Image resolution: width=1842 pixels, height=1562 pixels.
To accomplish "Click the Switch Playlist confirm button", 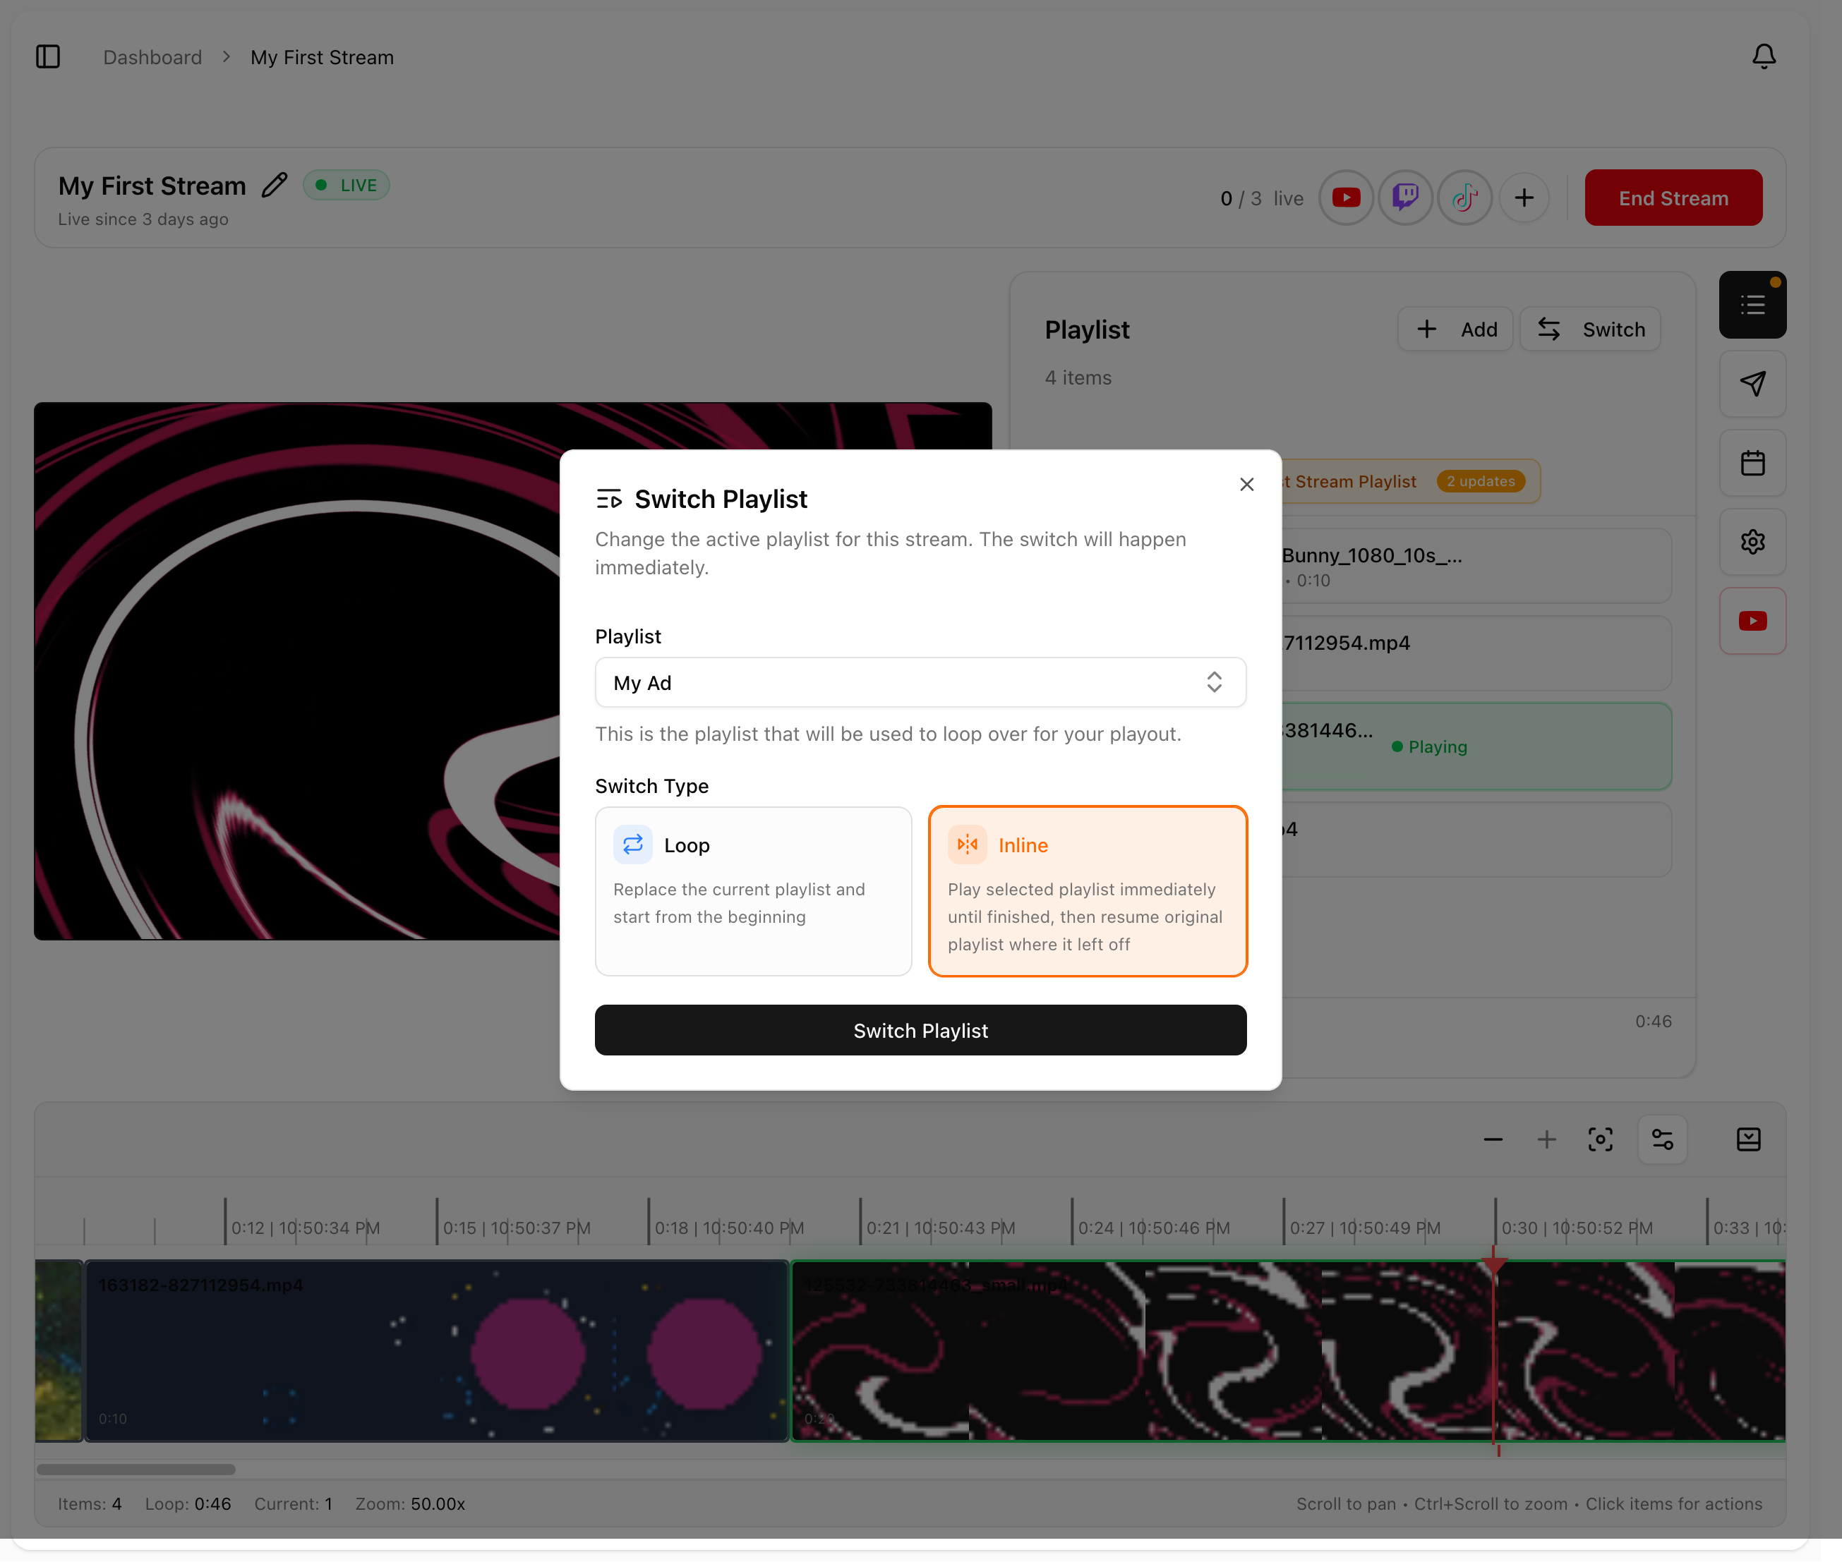I will tap(919, 1030).
